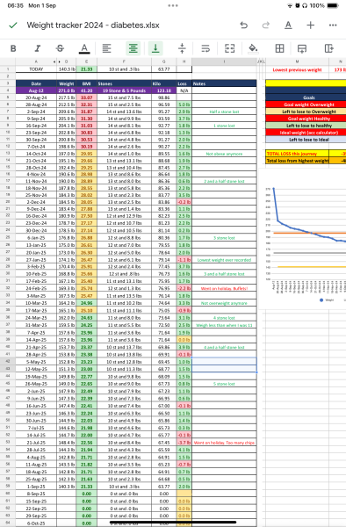This screenshot has width=346, height=527.
Task: Select the '1-Sep-25' date cell
Action: [36, 487]
